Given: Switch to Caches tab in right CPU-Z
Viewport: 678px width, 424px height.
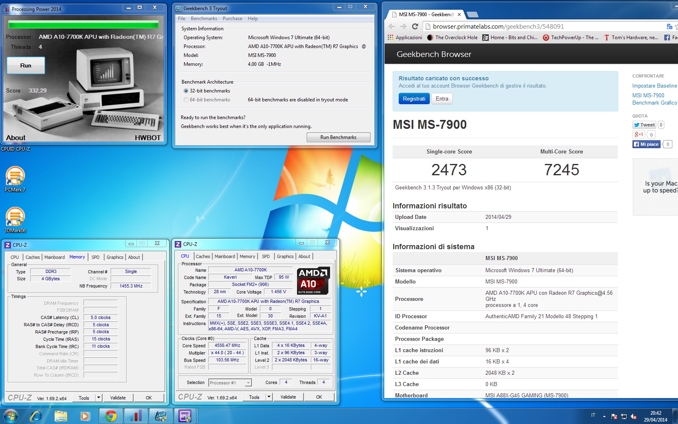Looking at the screenshot, I should tap(203, 256).
